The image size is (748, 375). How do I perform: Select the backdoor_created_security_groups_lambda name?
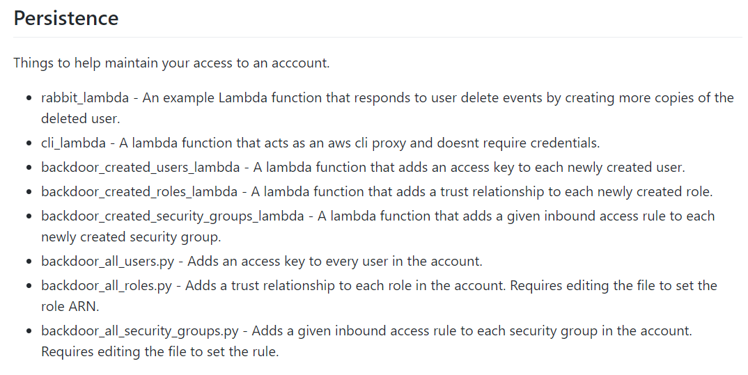(x=173, y=216)
